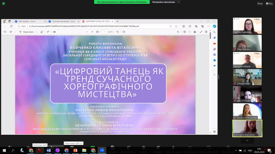The height and width of the screenshot is (154, 275).
Task: Add app to Edge sidebar plus
Action: click(x=214, y=75)
